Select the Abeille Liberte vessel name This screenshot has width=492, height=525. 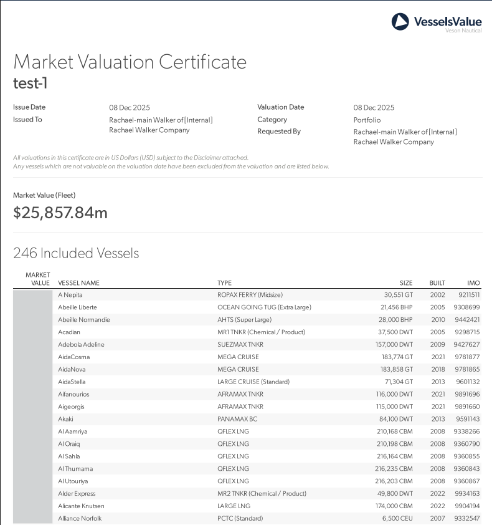(77, 307)
